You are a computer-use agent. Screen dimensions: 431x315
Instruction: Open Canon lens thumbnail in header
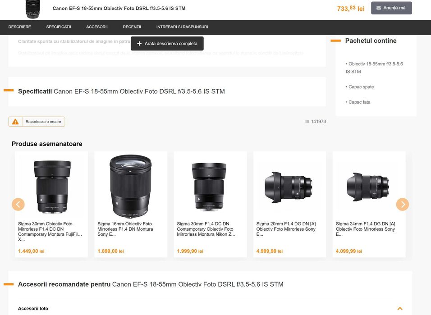point(33,9)
